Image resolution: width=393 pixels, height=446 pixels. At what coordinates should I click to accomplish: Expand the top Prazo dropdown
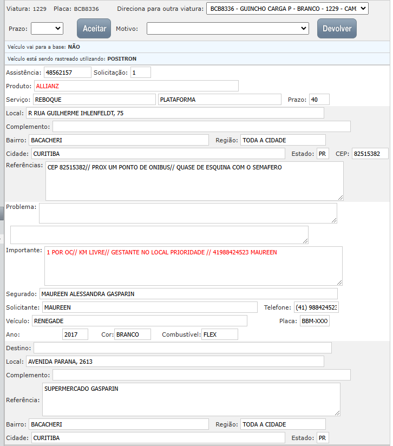coord(47,29)
